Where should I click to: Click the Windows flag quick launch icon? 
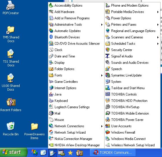(x=34, y=153)
